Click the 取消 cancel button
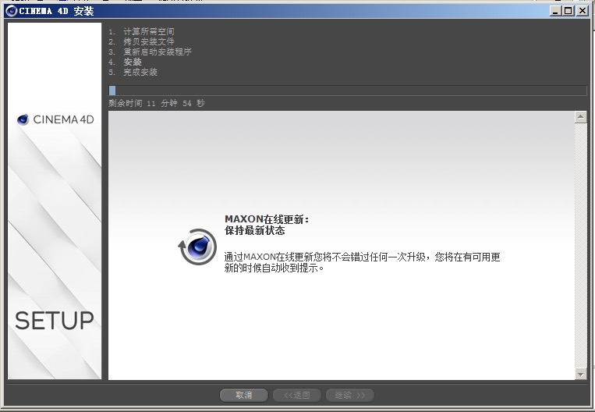This screenshot has height=412, width=595. click(243, 395)
